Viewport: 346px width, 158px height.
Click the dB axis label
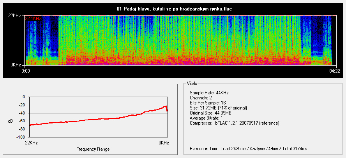10,121
